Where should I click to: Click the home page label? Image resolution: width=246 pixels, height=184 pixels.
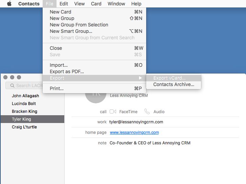pyautogui.click(x=96, y=132)
